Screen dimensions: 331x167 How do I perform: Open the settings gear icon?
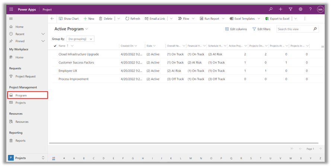(300, 9)
